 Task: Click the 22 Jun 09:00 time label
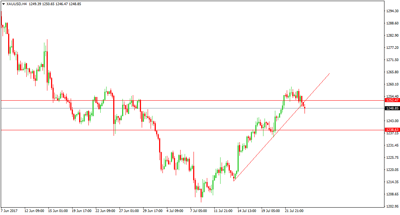point(105,211)
